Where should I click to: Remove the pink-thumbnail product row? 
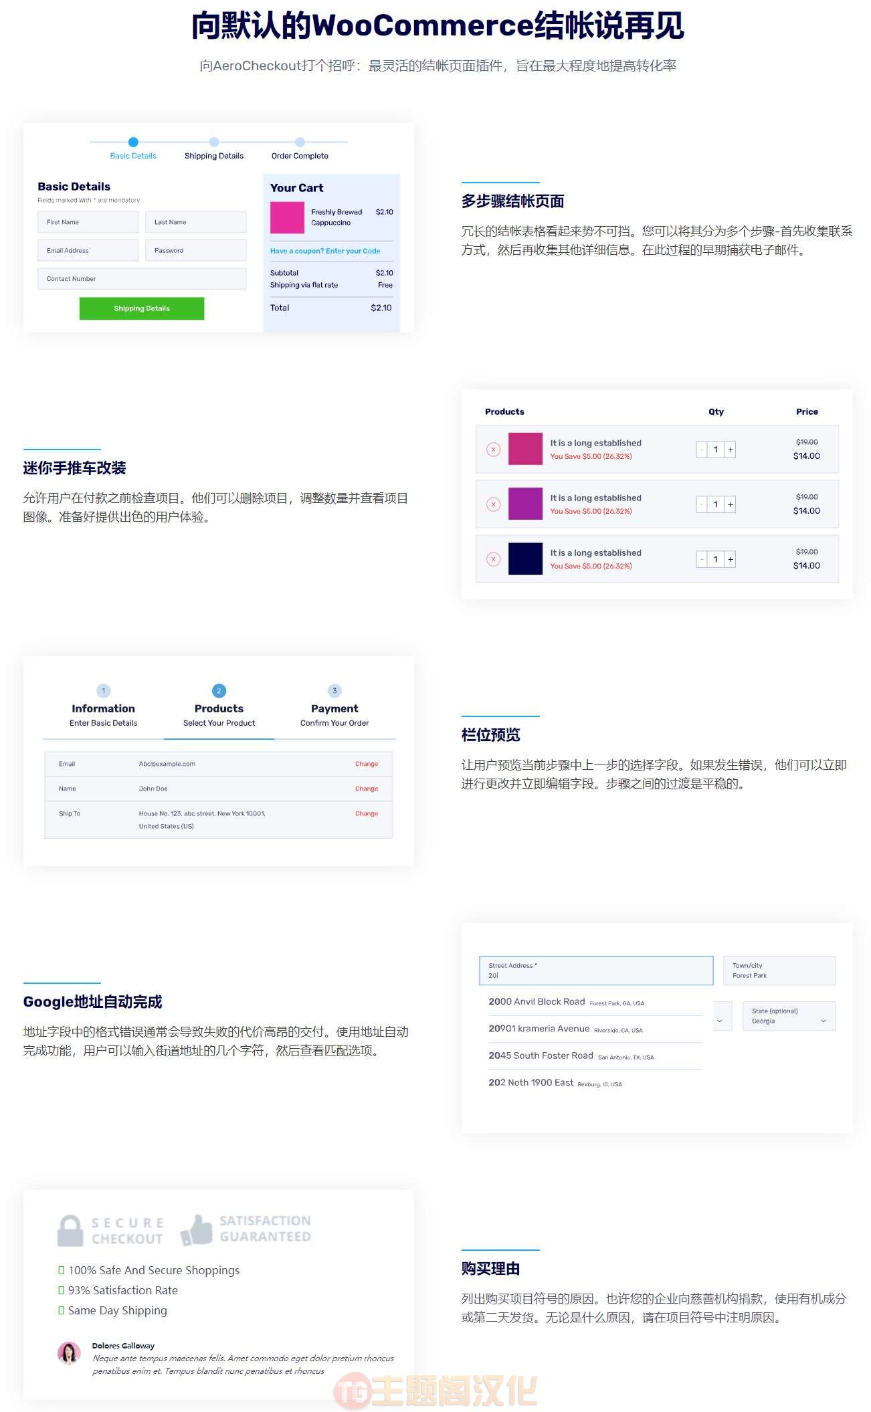point(494,449)
